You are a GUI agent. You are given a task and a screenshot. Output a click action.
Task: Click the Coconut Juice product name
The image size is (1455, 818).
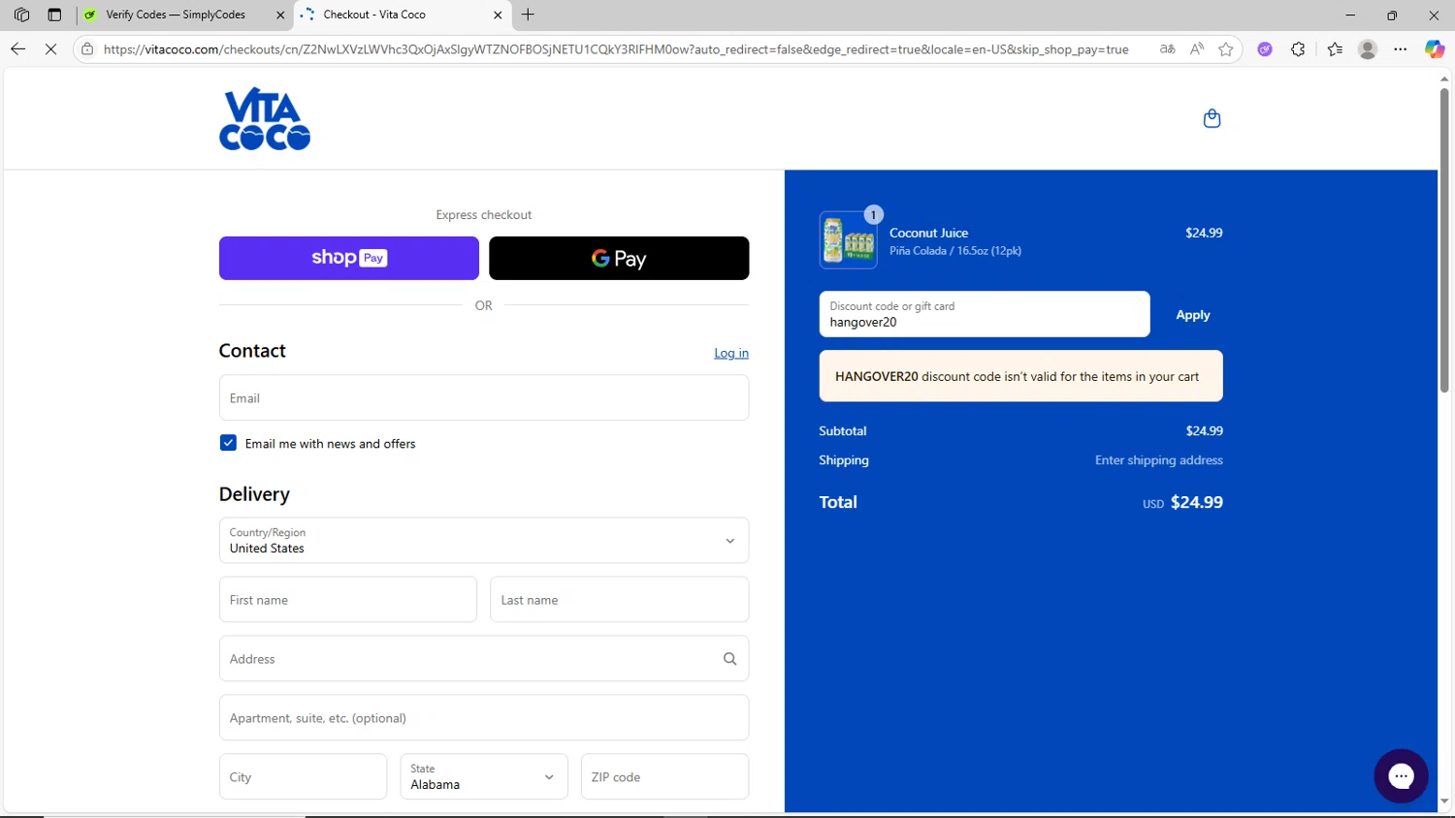928,233
